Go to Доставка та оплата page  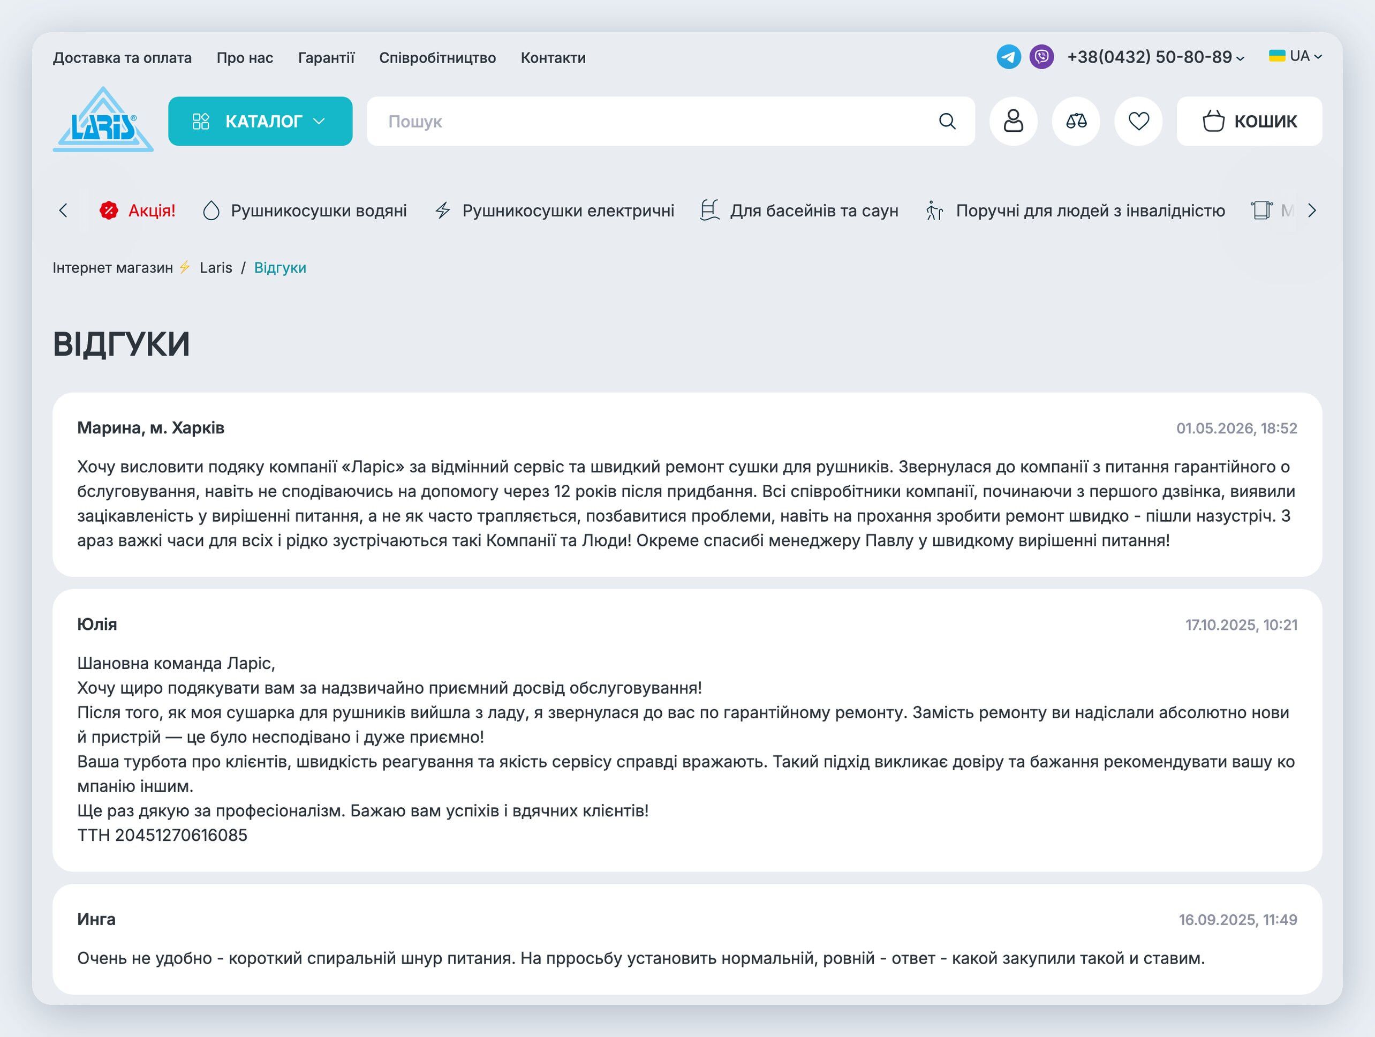(x=123, y=58)
